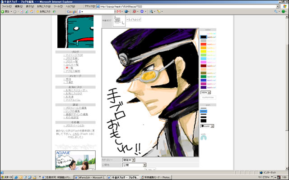This screenshot has width=289, height=180.
Task: Open the カテゴリー category dropdown
Action: tap(129, 160)
